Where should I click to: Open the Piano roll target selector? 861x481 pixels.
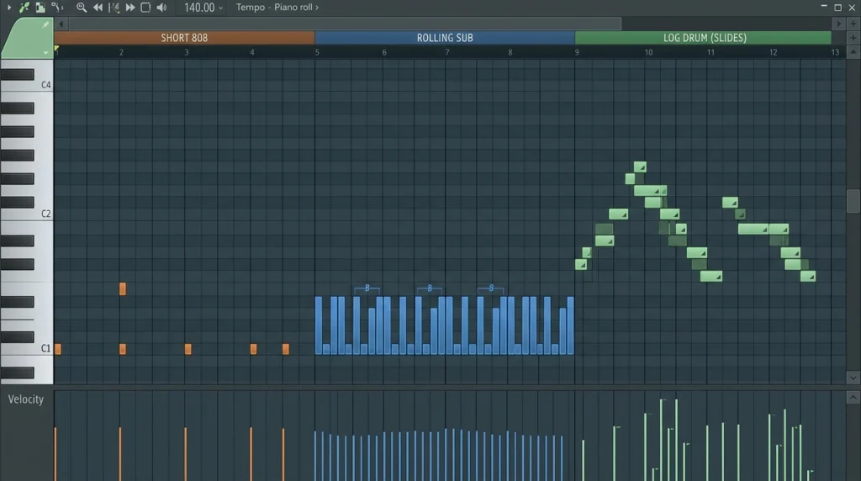pyautogui.click(x=297, y=7)
